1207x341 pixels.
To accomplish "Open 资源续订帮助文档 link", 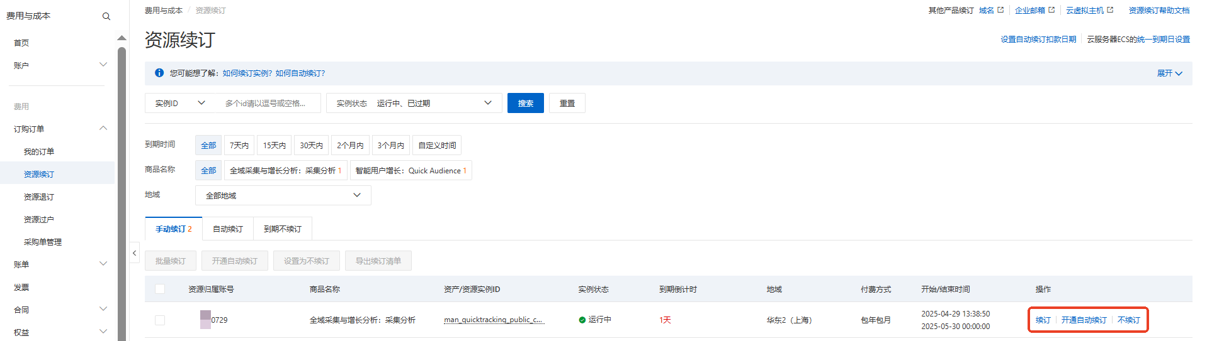I will (1159, 10).
